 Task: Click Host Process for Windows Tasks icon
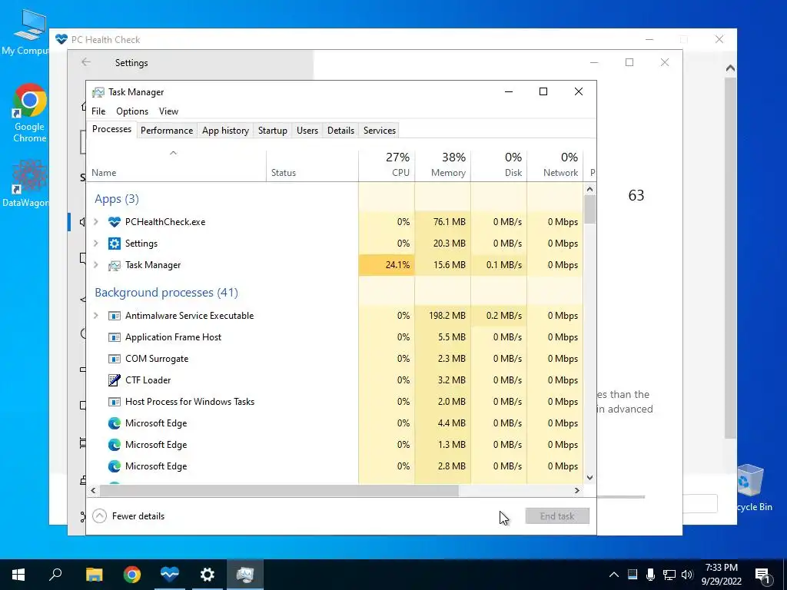point(115,402)
